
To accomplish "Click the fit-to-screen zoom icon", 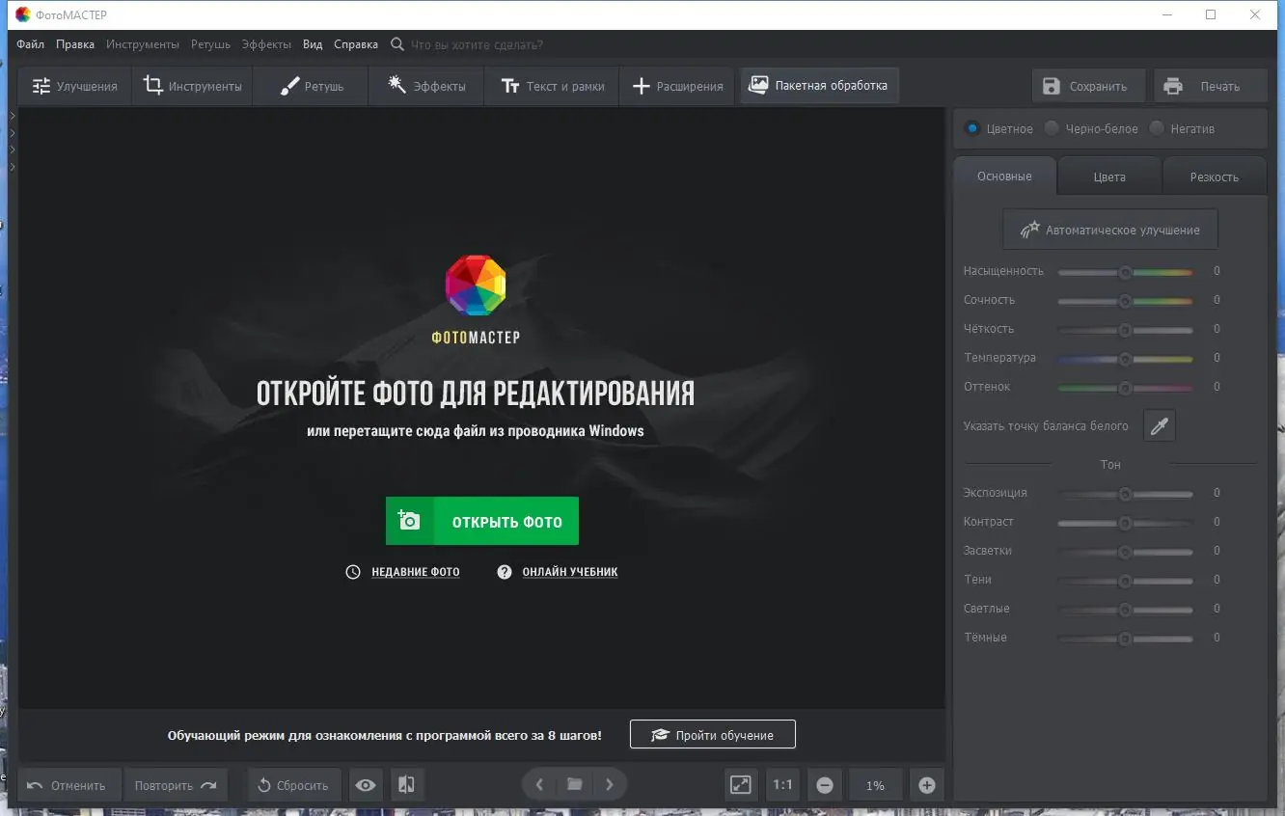I will point(741,784).
